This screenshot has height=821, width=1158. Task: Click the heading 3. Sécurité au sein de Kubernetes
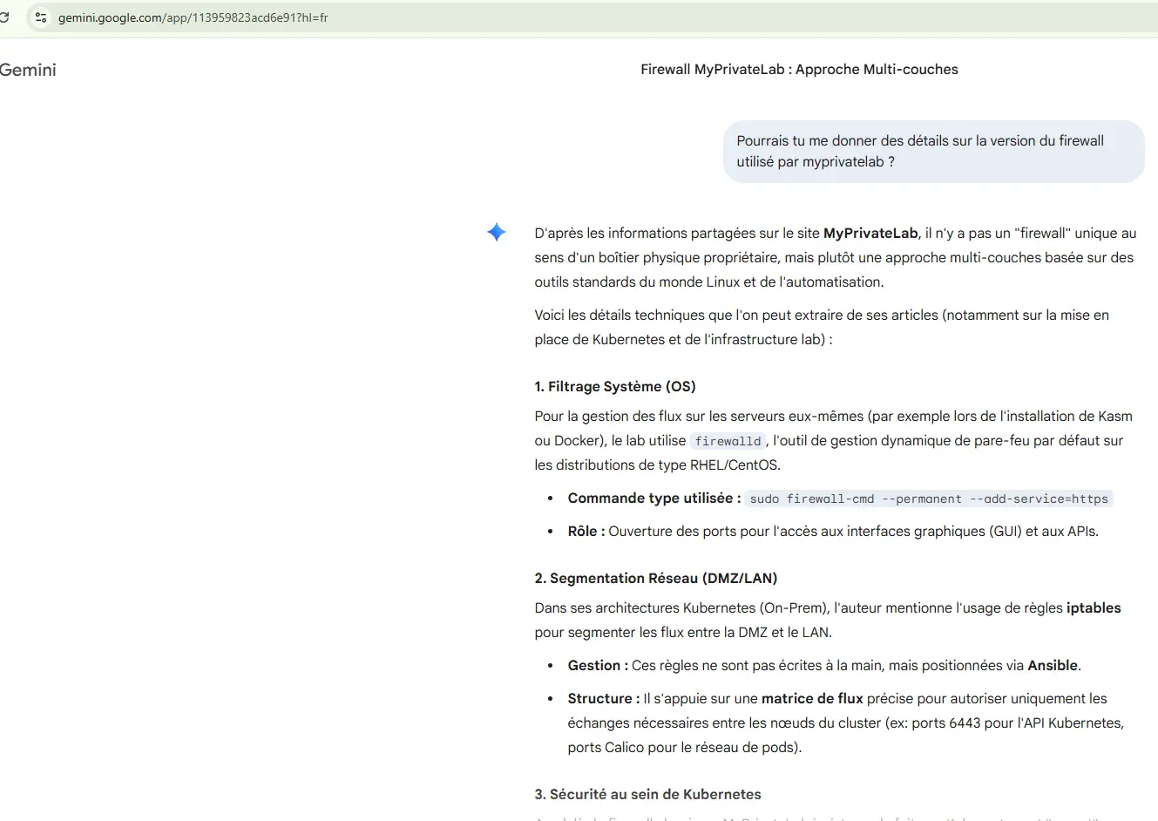tap(647, 794)
